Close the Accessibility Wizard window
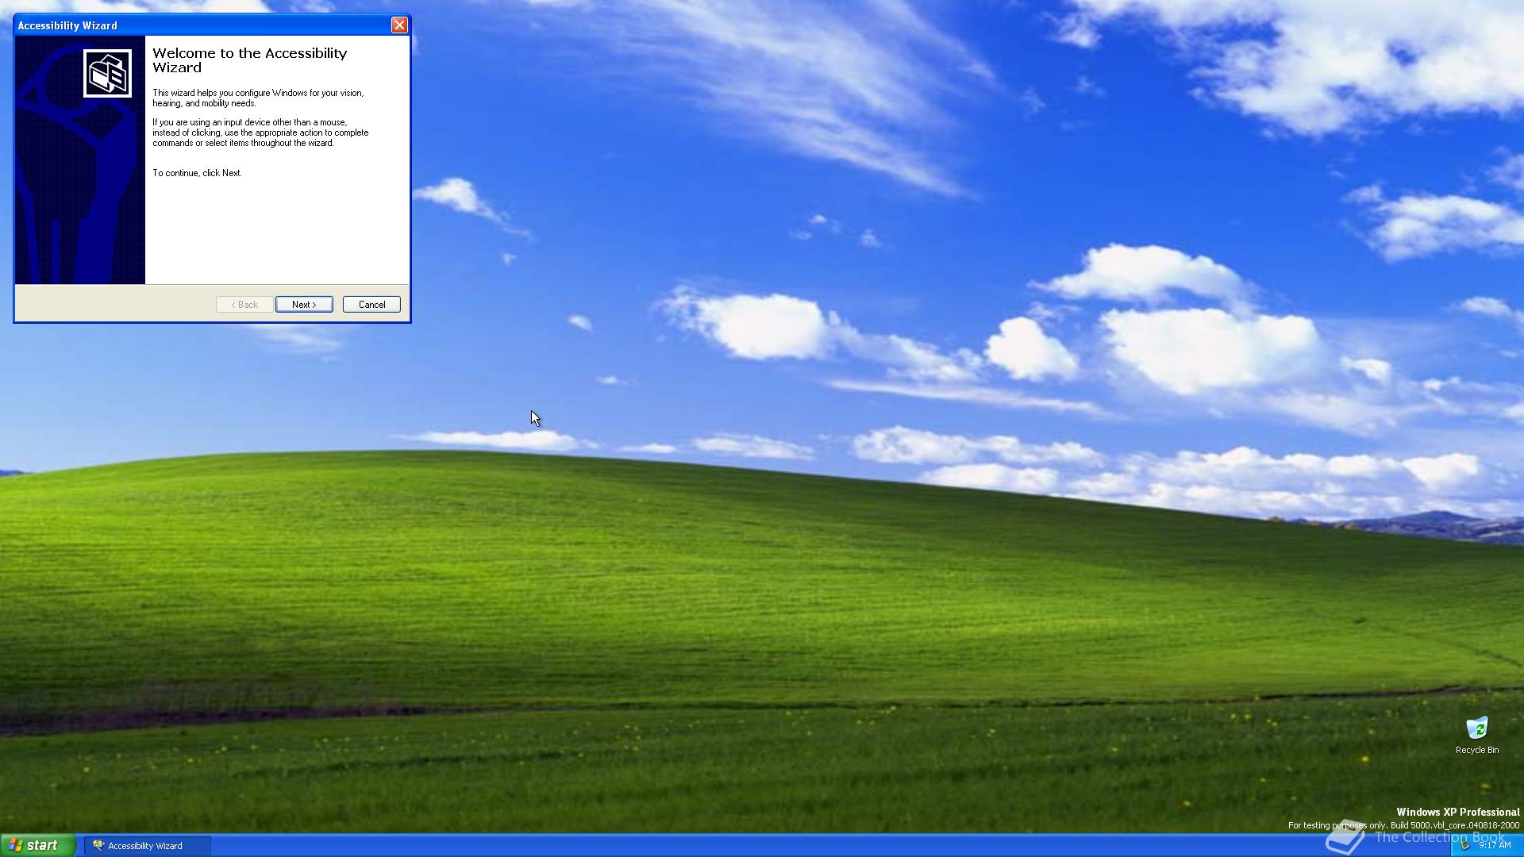 point(399,25)
